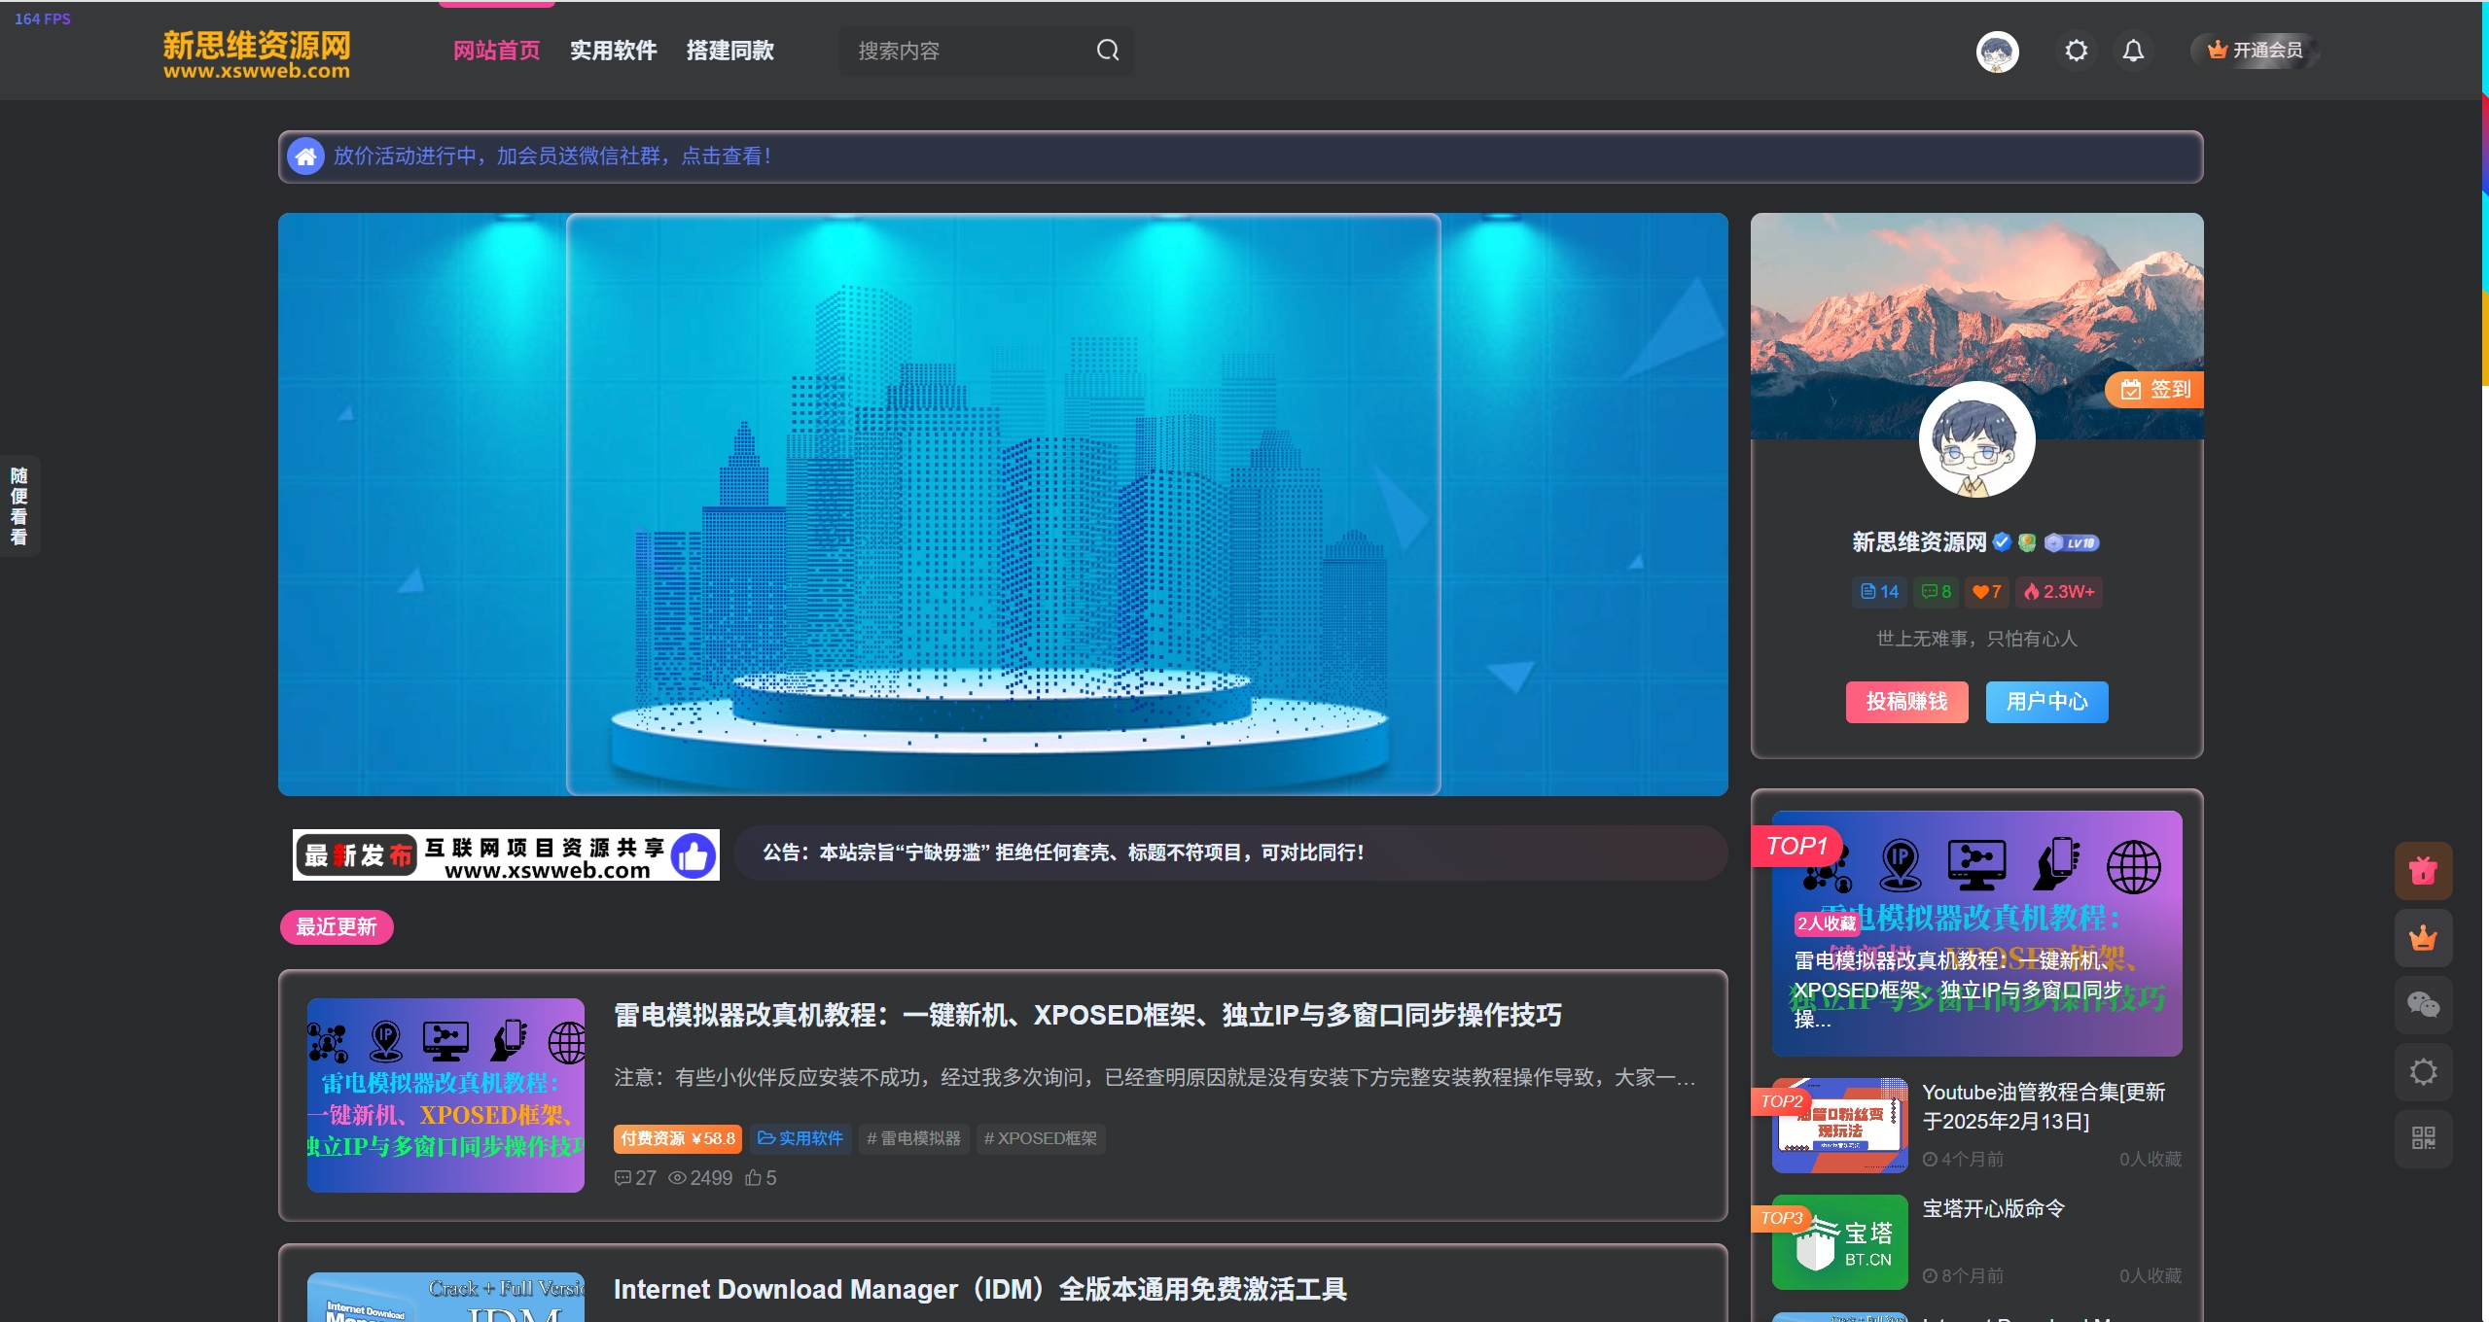Select the 最近更新 tab
The width and height of the screenshot is (2489, 1322).
(336, 927)
